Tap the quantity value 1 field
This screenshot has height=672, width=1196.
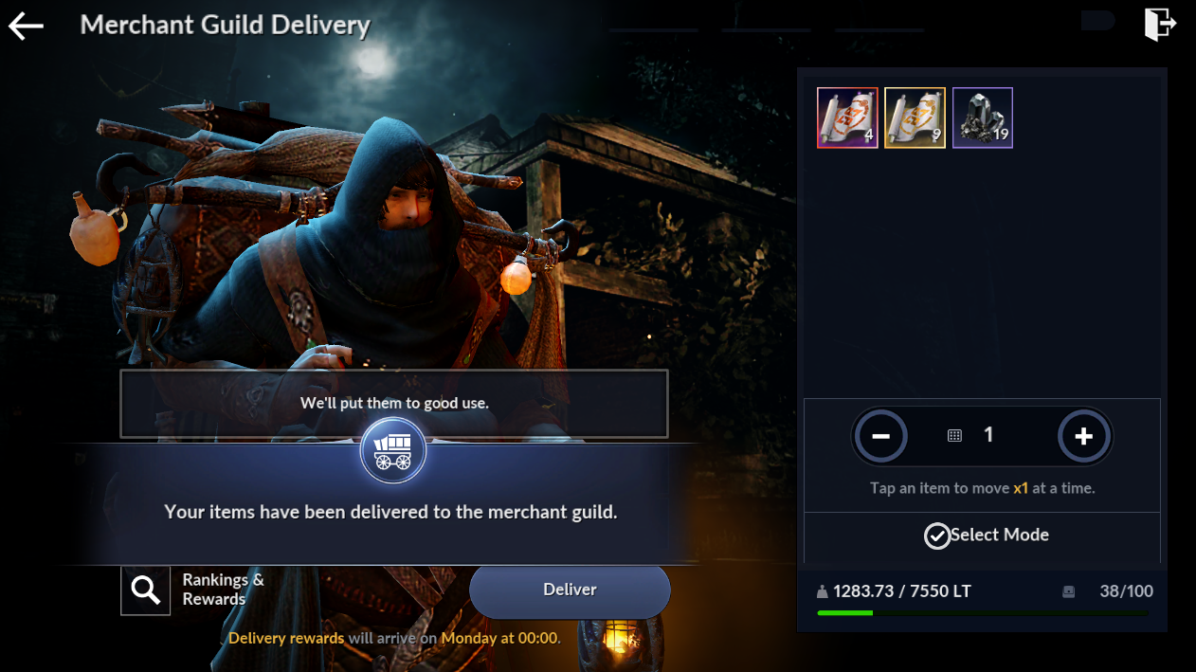point(988,435)
